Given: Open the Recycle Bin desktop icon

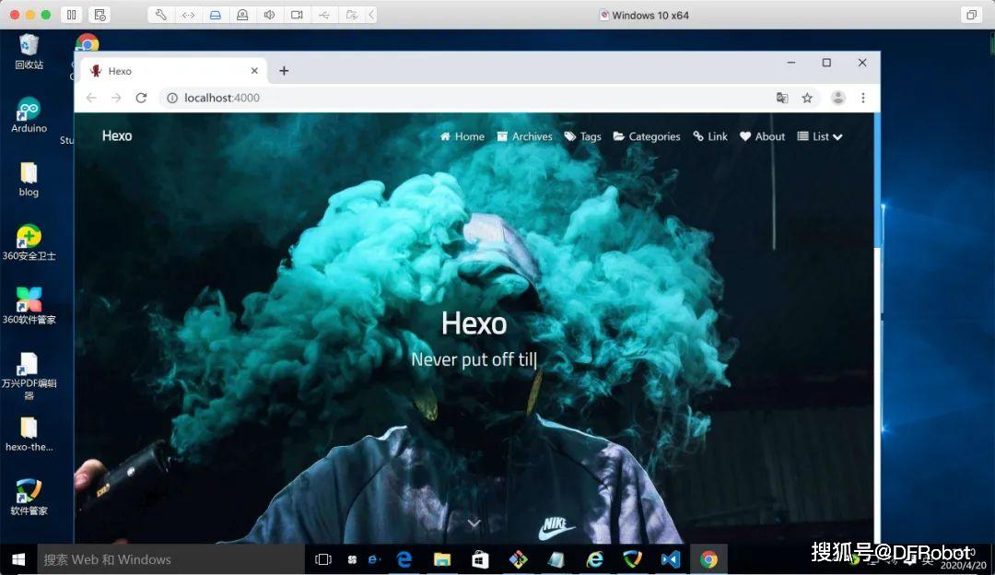Looking at the screenshot, I should click(x=29, y=52).
